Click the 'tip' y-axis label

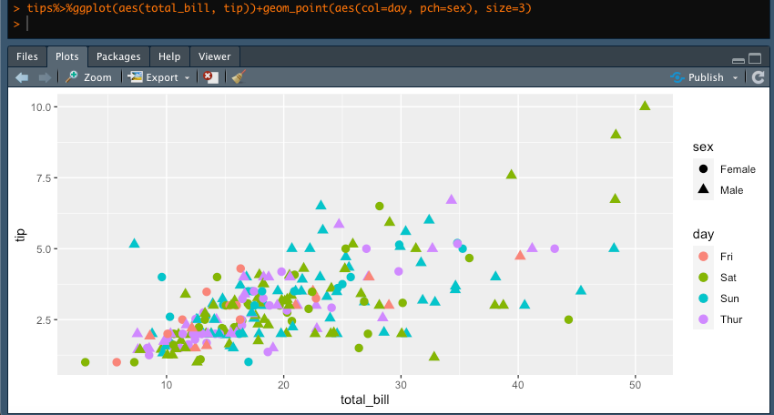[x=20, y=235]
